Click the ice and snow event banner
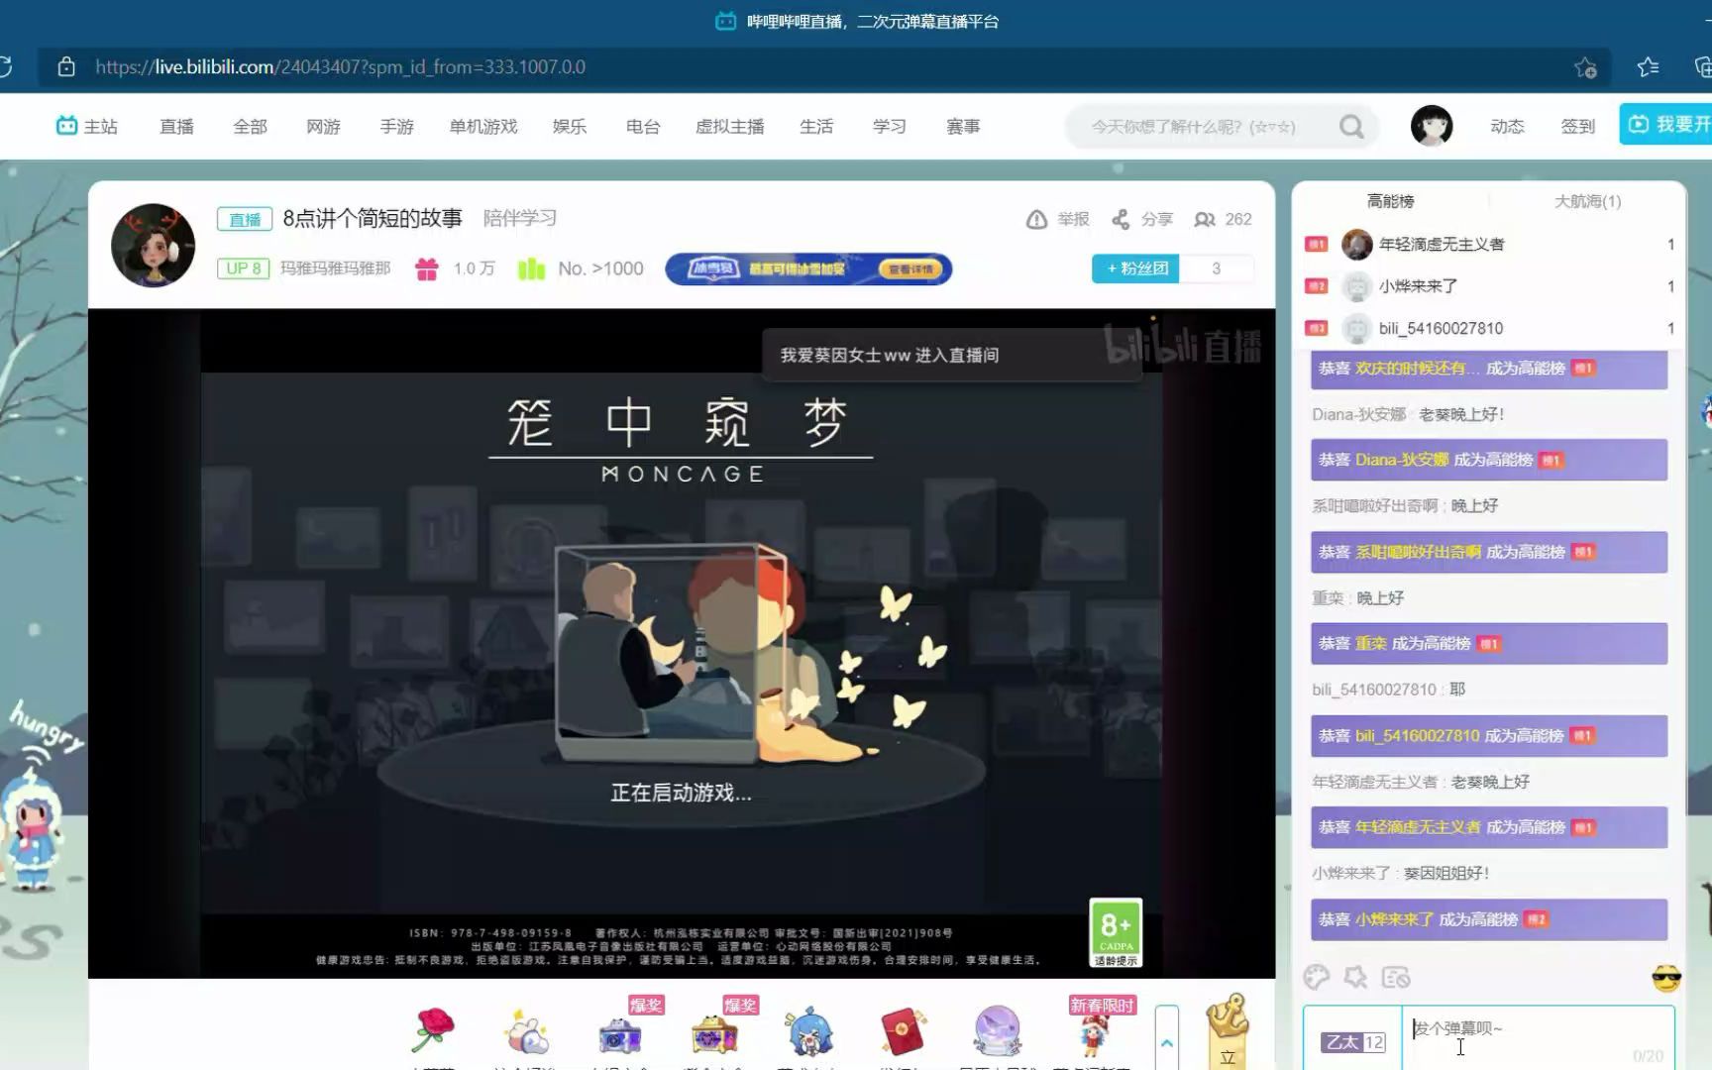The height and width of the screenshot is (1070, 1712). point(808,268)
